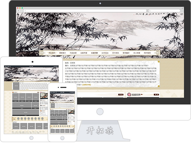Click the more button in 视频欣赏 header
The image size is (191, 143).
[156, 94]
